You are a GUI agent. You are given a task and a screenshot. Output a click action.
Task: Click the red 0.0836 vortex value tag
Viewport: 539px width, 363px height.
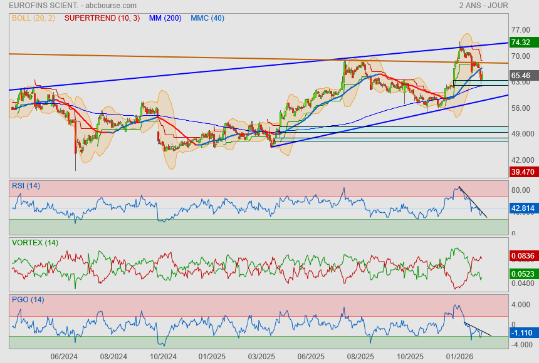pos(522,255)
